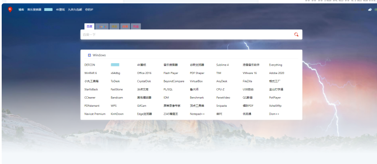The height and width of the screenshot is (164, 377).
Task: Open the 2345看图王 link
Action: (171, 114)
